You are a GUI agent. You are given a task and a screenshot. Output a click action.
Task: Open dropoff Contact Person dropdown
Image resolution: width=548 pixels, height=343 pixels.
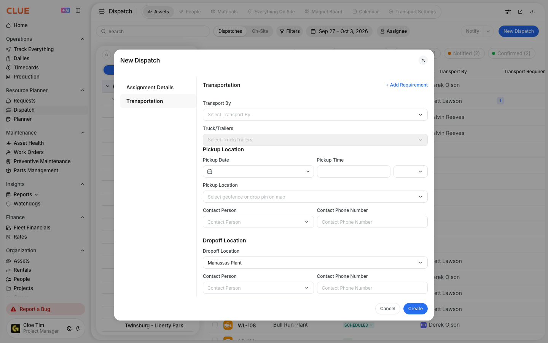[x=258, y=288]
